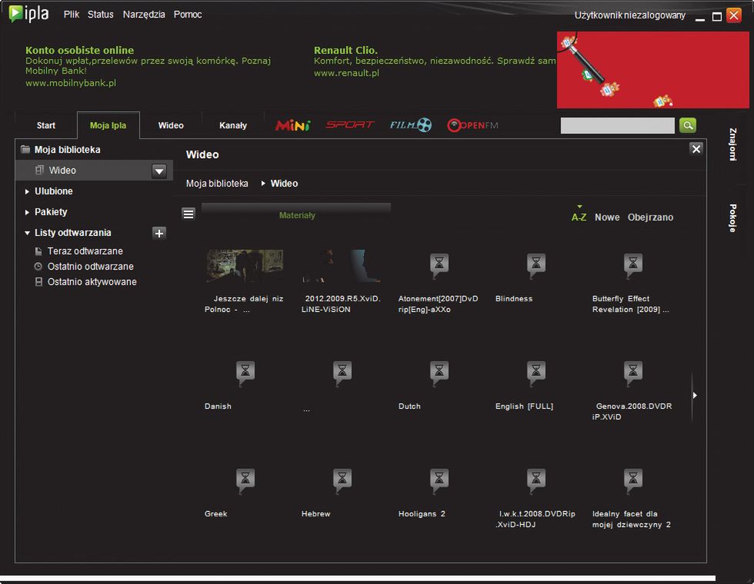Click hourglass icon above I.w.k.t.2008.DVDRip
Viewport: 754px width, 584px height.
click(535, 480)
